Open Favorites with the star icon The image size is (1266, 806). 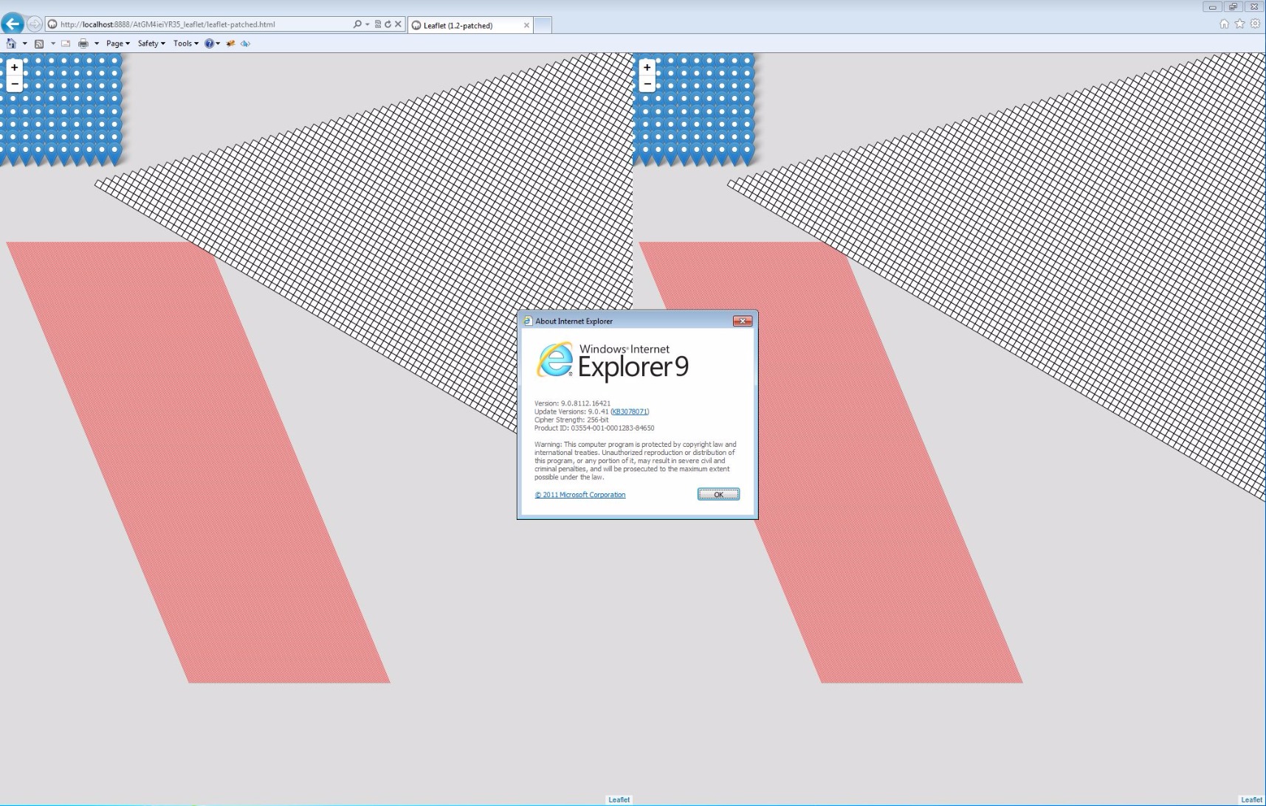tap(1239, 24)
